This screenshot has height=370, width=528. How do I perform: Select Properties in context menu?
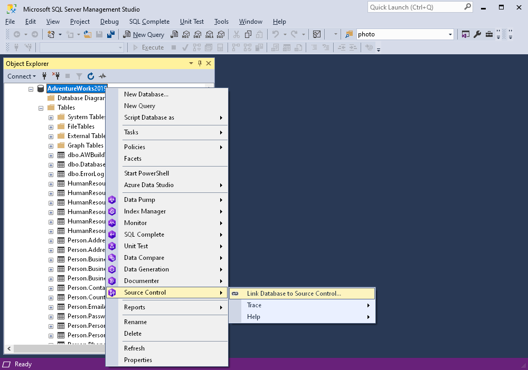point(167,360)
